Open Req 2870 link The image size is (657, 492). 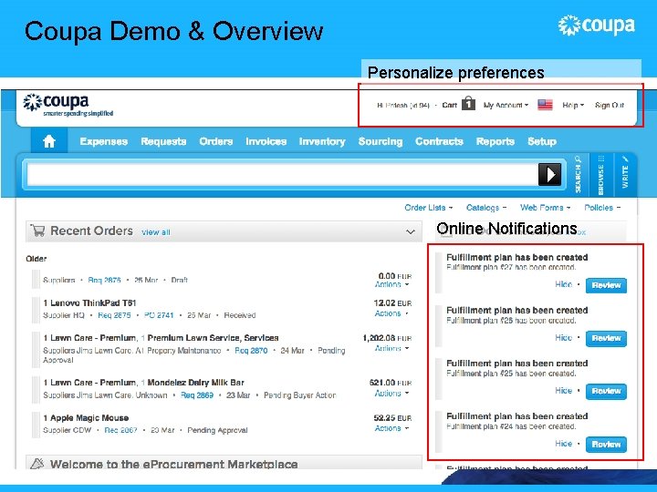click(x=251, y=351)
